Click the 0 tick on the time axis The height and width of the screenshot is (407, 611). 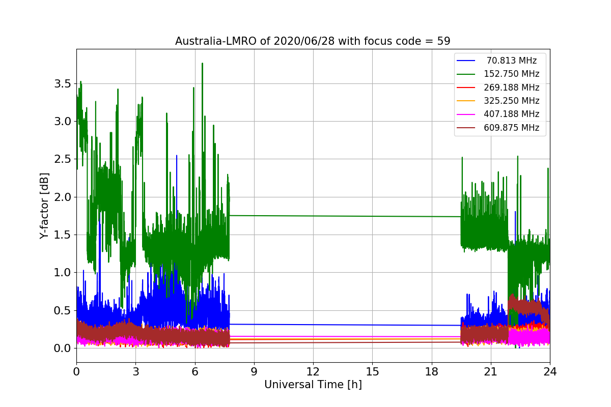[76, 371]
